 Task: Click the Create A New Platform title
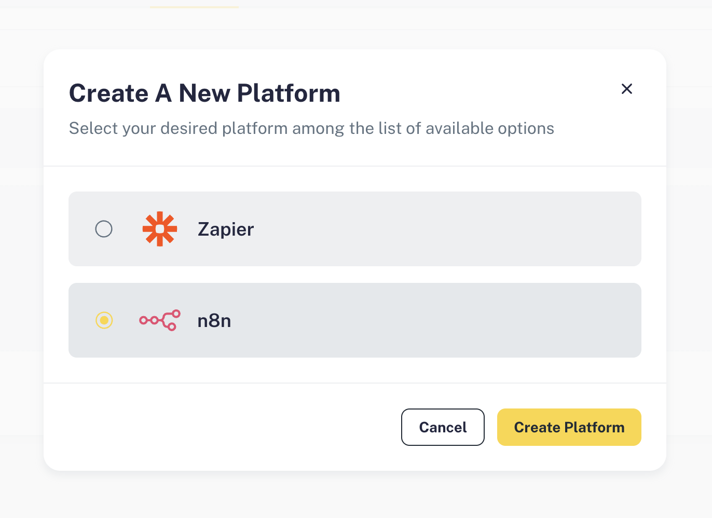204,93
